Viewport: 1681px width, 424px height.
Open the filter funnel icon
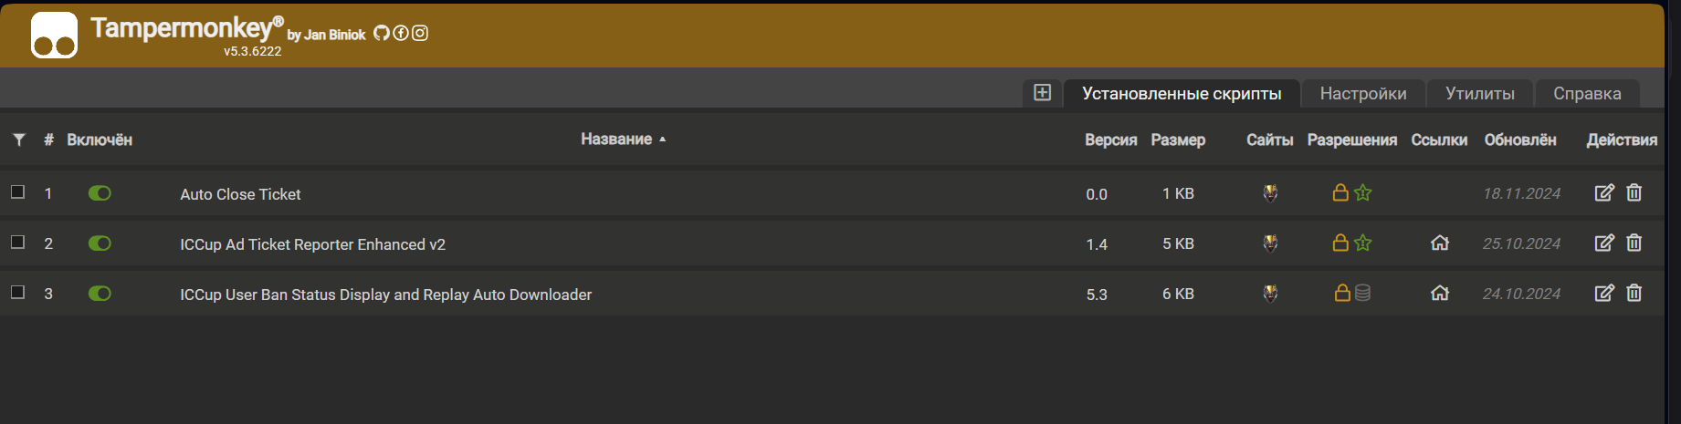(x=19, y=140)
